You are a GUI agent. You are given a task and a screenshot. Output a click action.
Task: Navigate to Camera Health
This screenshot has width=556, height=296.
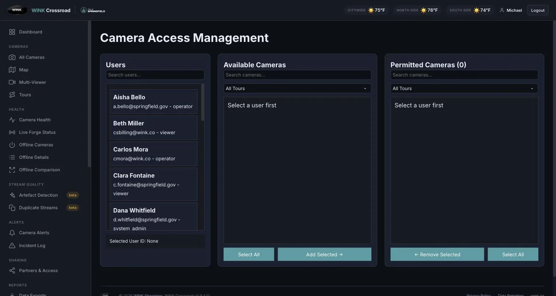click(35, 120)
